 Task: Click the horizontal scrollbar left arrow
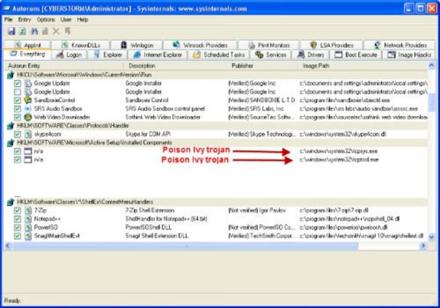[8, 246]
